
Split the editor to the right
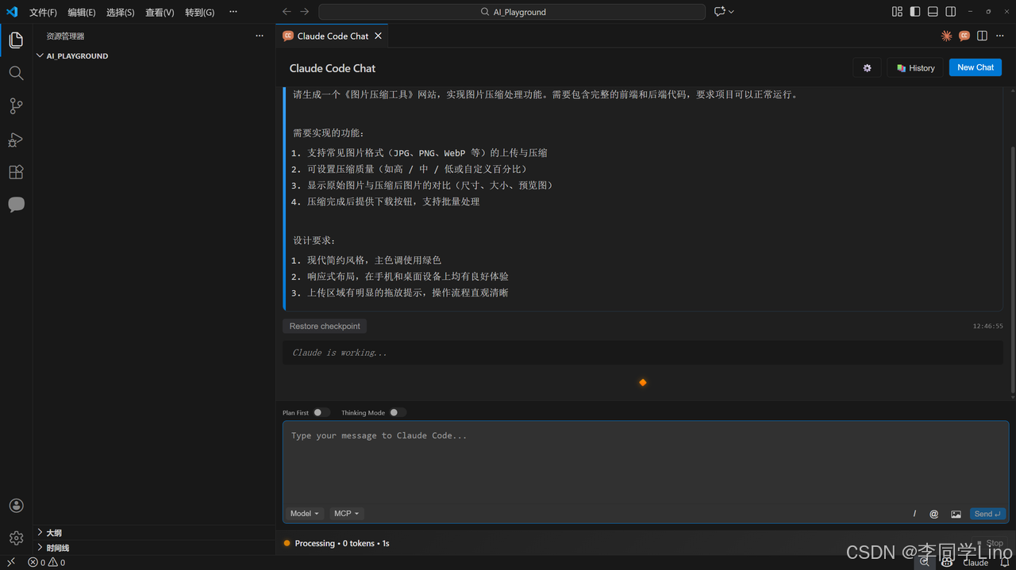(983, 36)
